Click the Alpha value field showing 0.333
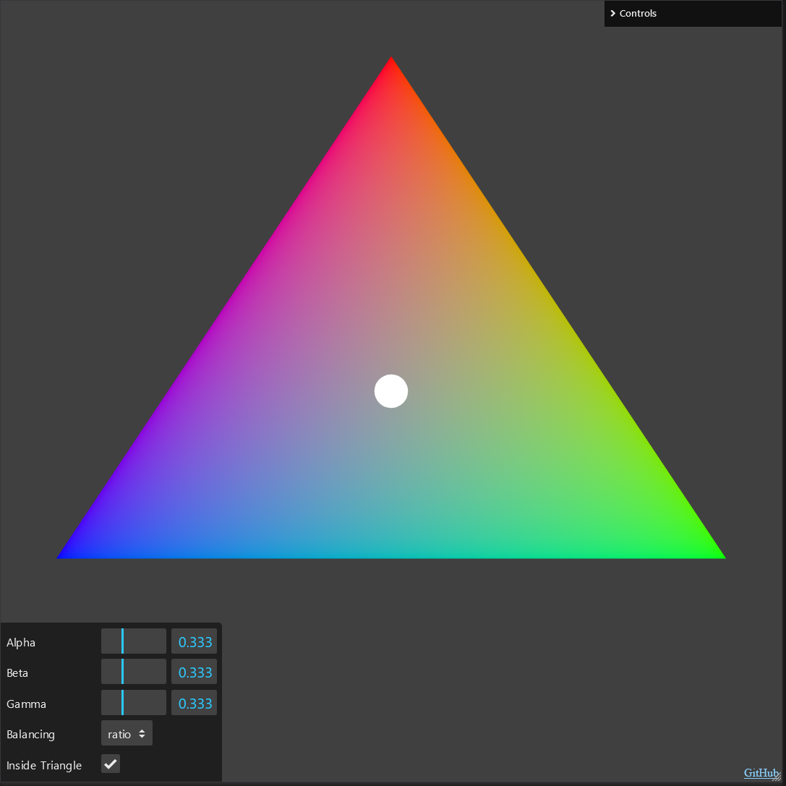786x786 pixels. 194,641
